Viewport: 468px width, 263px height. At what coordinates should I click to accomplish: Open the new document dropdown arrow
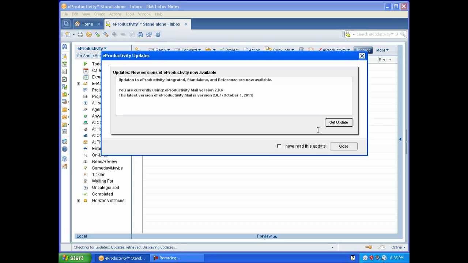click(73, 35)
